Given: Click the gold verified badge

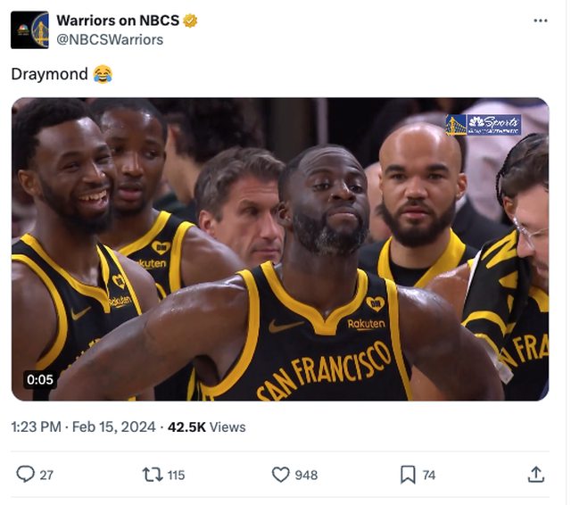Looking at the screenshot, I should 191,21.
